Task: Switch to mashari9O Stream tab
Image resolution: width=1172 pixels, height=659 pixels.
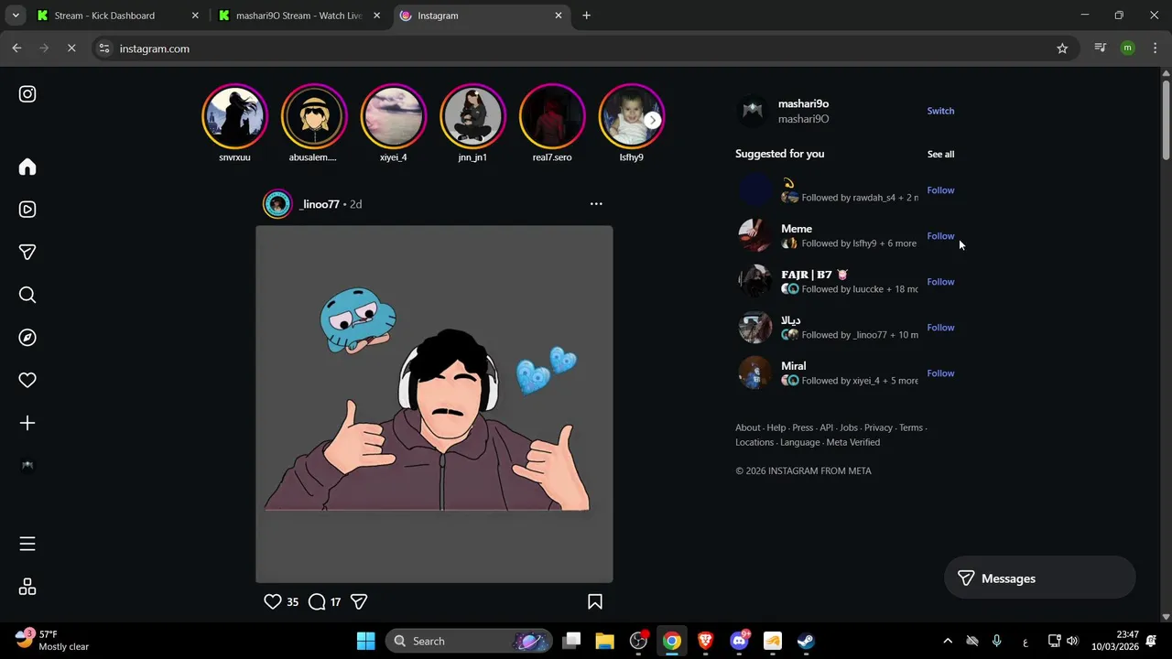Action: click(x=298, y=16)
